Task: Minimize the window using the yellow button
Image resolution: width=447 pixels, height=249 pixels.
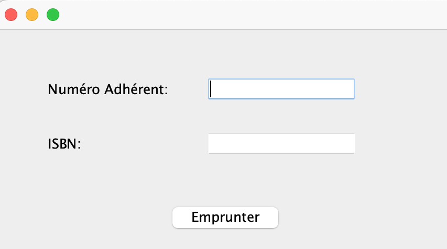Action: [32, 15]
